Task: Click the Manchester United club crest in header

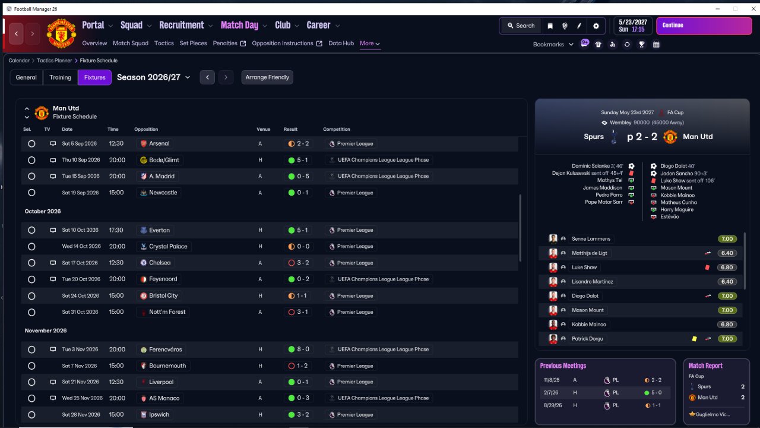Action: (61, 34)
